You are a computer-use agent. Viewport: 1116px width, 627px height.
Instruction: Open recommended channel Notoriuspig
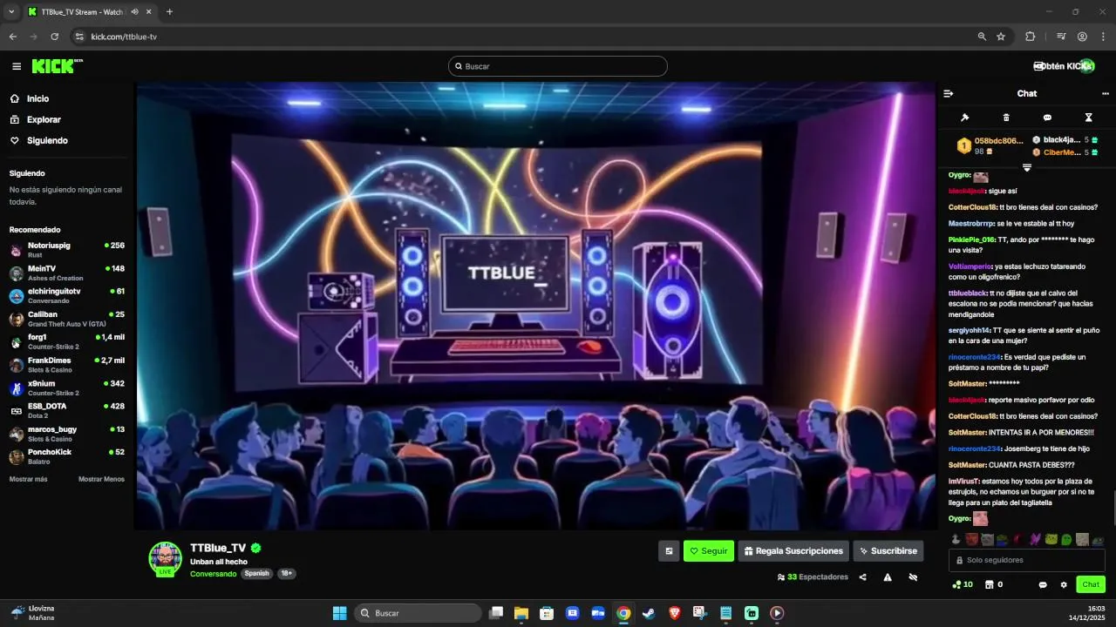coord(67,250)
